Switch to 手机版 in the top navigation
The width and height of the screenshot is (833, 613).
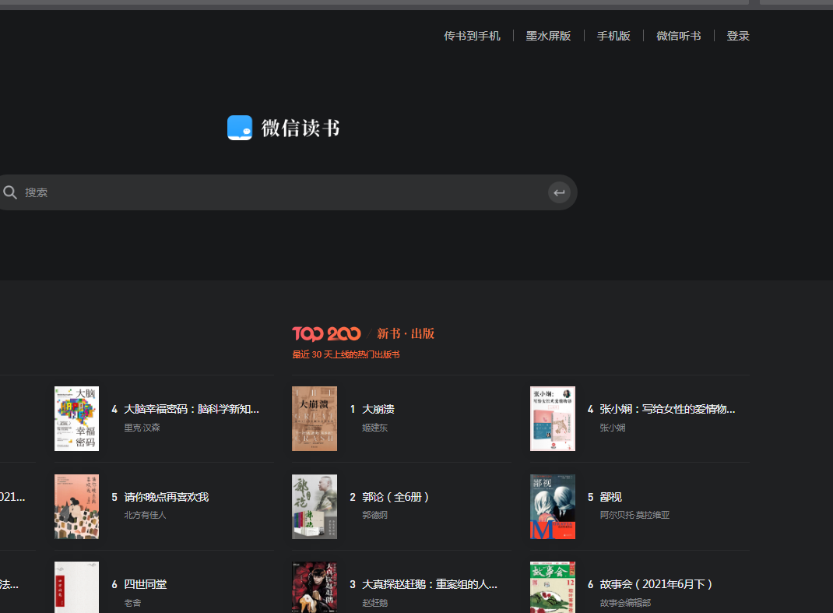pyautogui.click(x=613, y=36)
